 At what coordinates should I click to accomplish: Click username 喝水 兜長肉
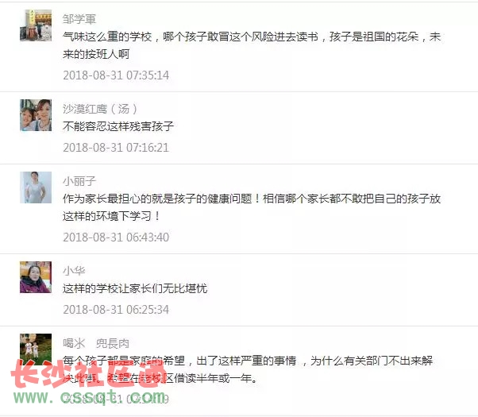[x=96, y=343]
